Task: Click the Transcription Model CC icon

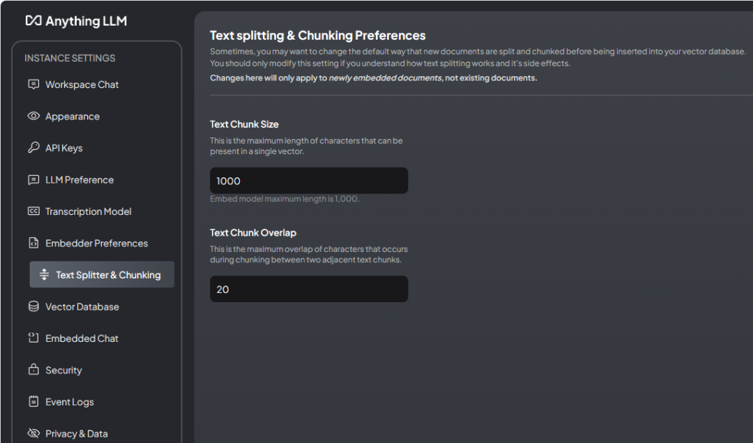Action: point(33,211)
